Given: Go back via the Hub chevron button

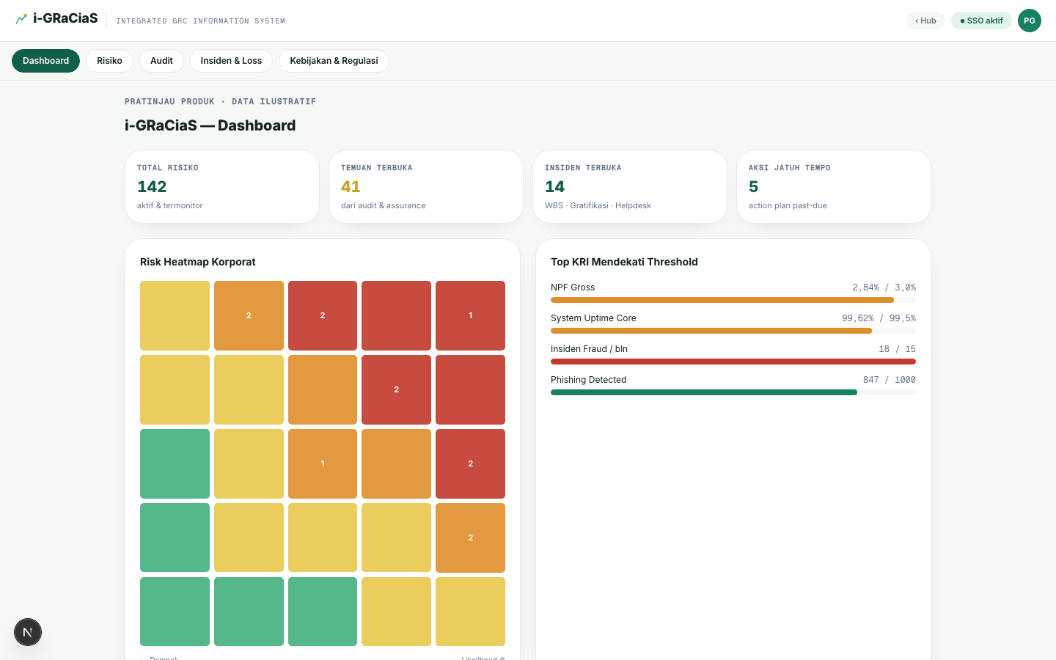Looking at the screenshot, I should point(925,21).
